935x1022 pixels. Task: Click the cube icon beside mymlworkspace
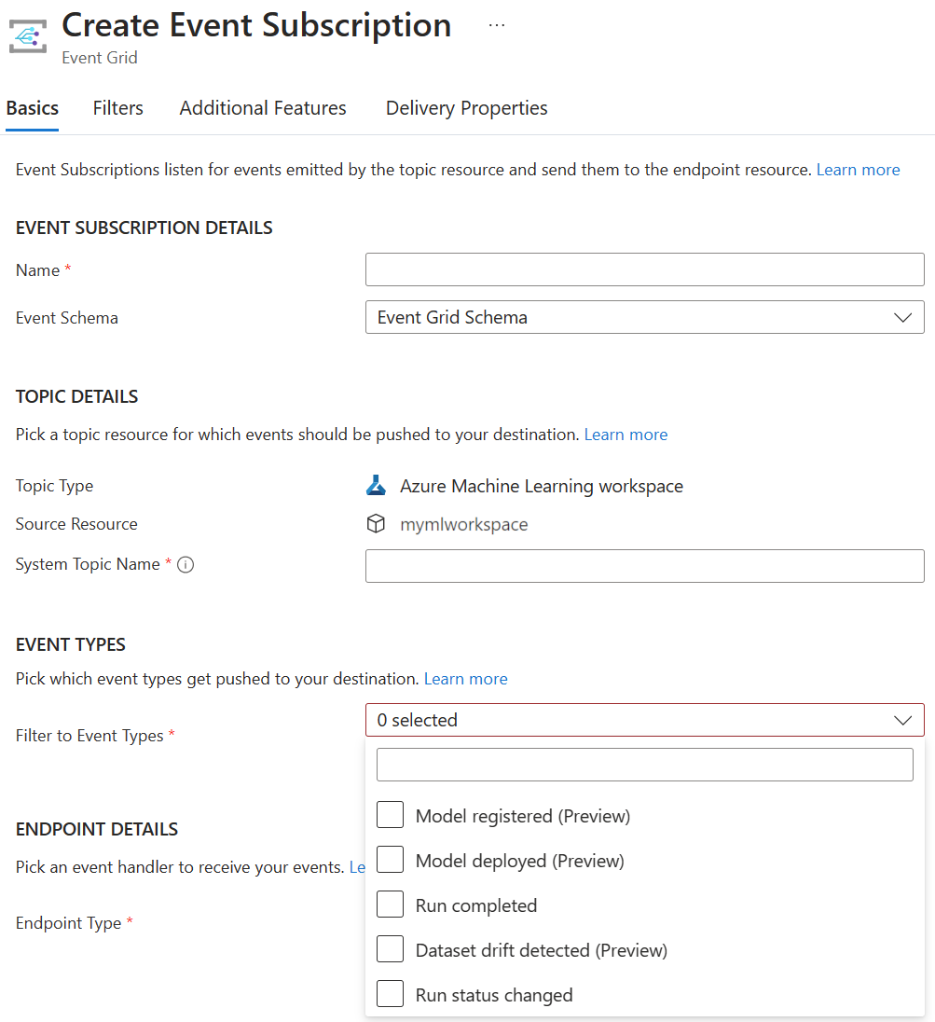click(x=376, y=523)
